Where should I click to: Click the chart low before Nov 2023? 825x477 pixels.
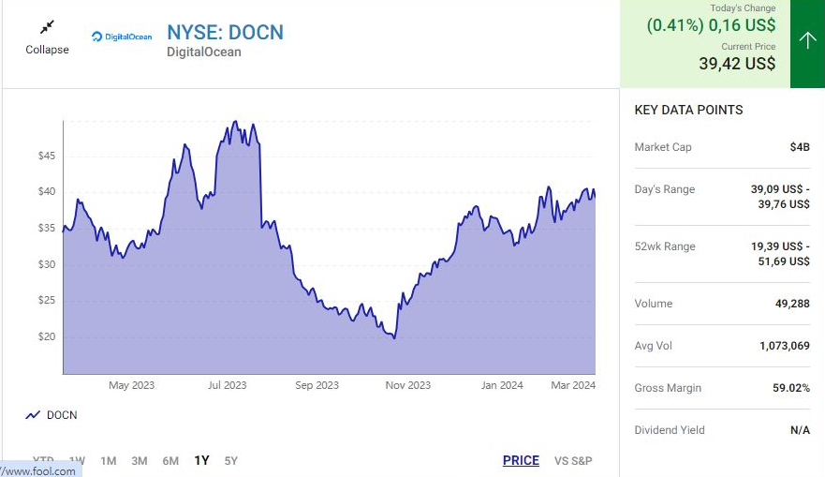(394, 337)
